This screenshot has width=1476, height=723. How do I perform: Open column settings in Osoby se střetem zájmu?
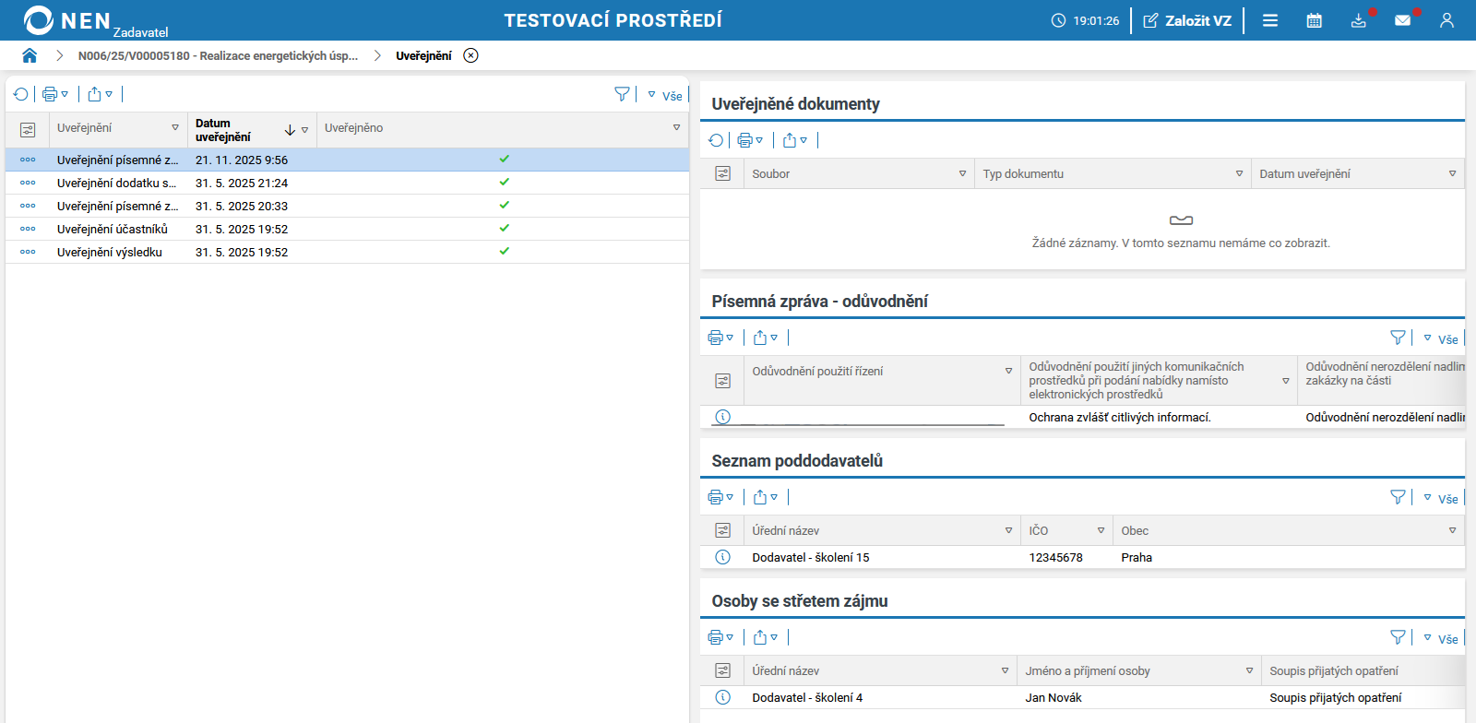(722, 670)
